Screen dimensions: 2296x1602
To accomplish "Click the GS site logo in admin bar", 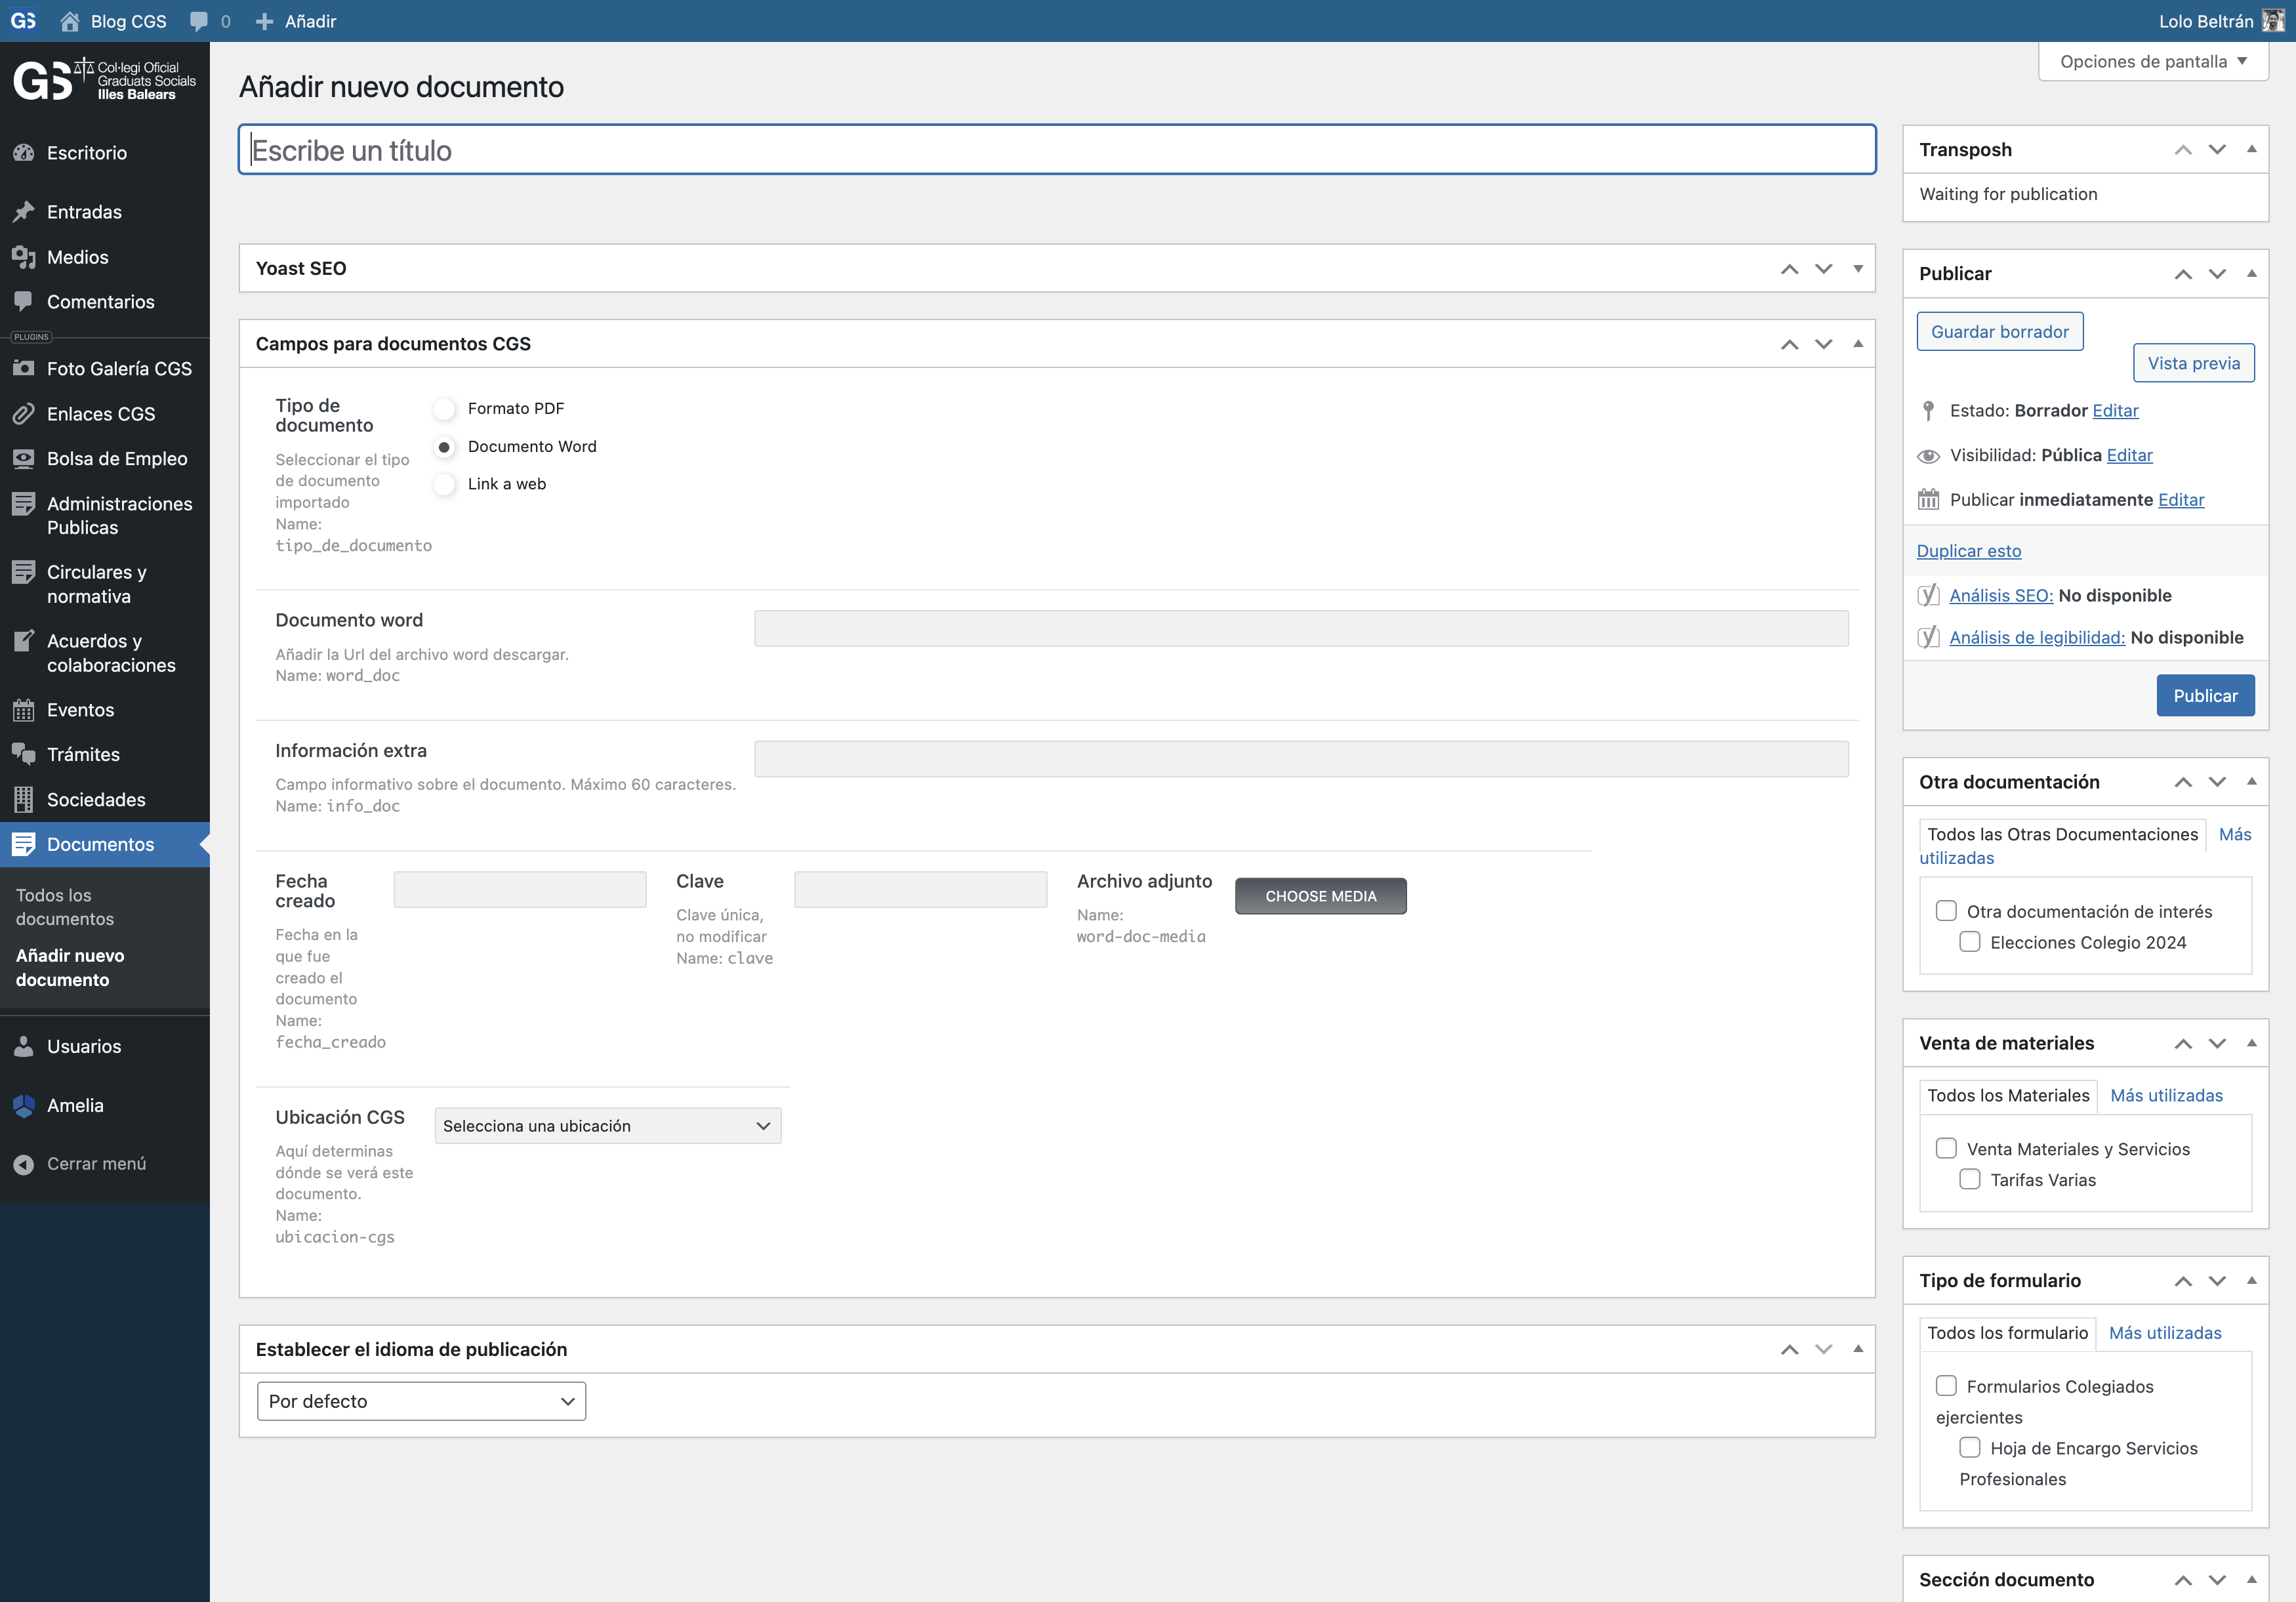I will 24,20.
